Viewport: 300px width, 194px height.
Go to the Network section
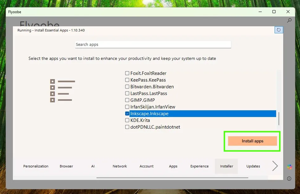[x=120, y=166]
